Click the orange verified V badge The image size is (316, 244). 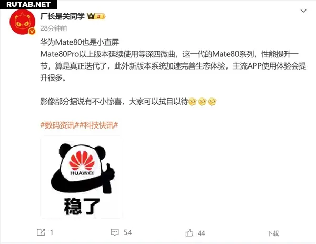tap(32, 32)
